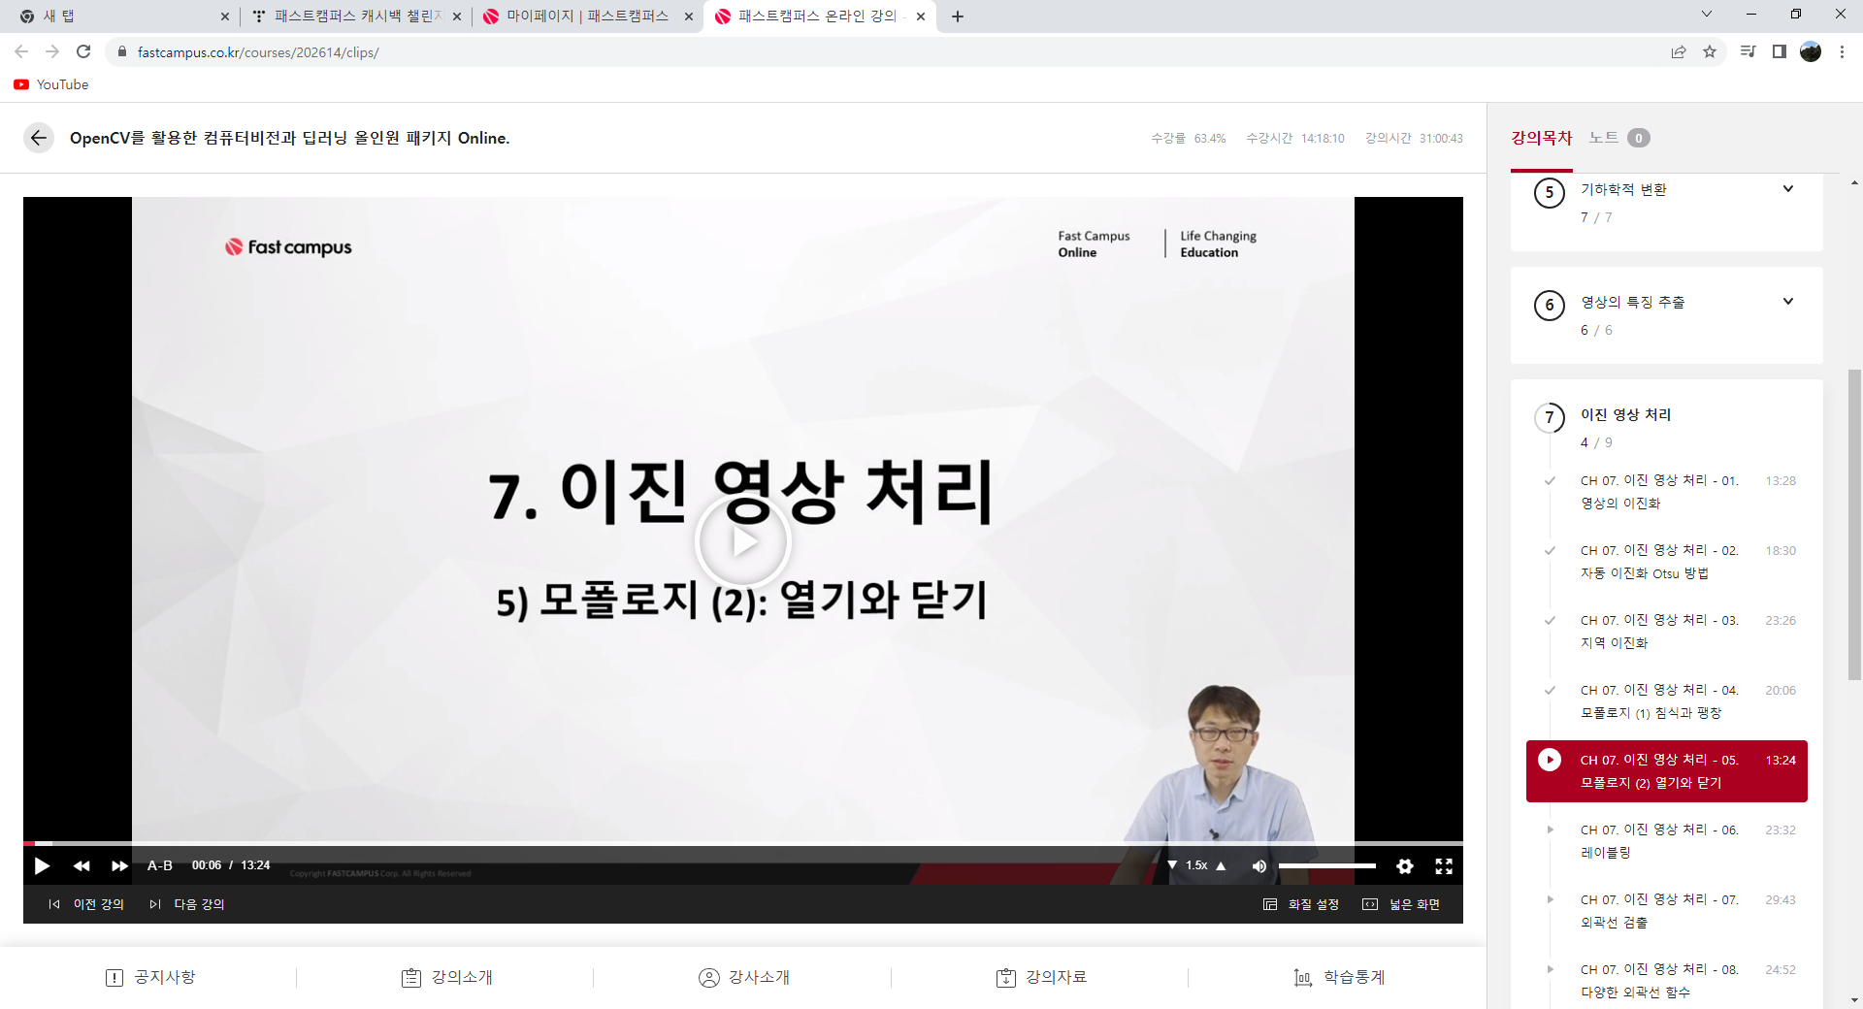
Task: Mute the video using the speaker icon
Action: 1259,865
